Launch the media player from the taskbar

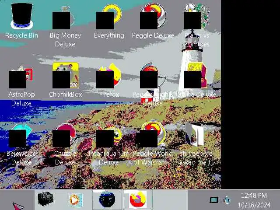[76, 200]
